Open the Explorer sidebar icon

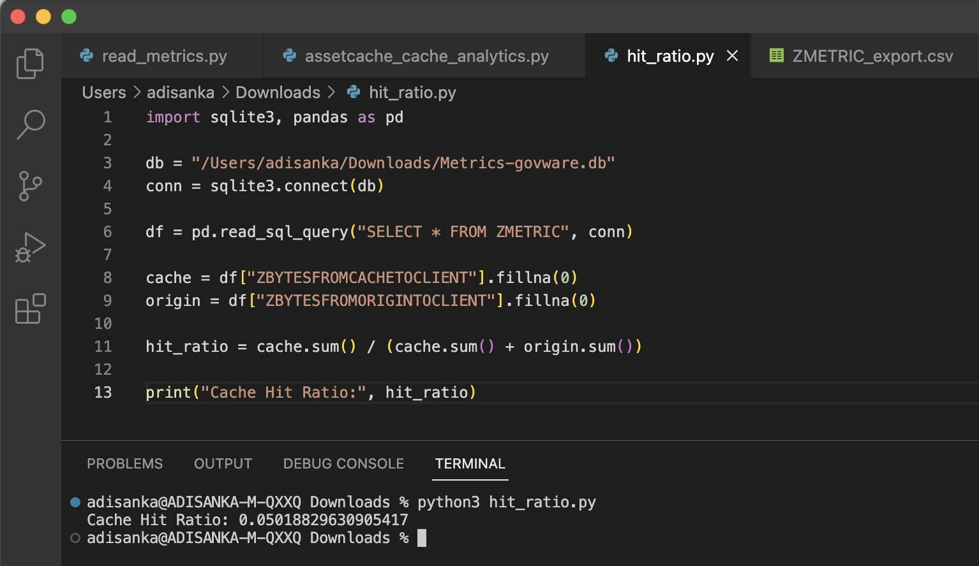[x=29, y=62]
